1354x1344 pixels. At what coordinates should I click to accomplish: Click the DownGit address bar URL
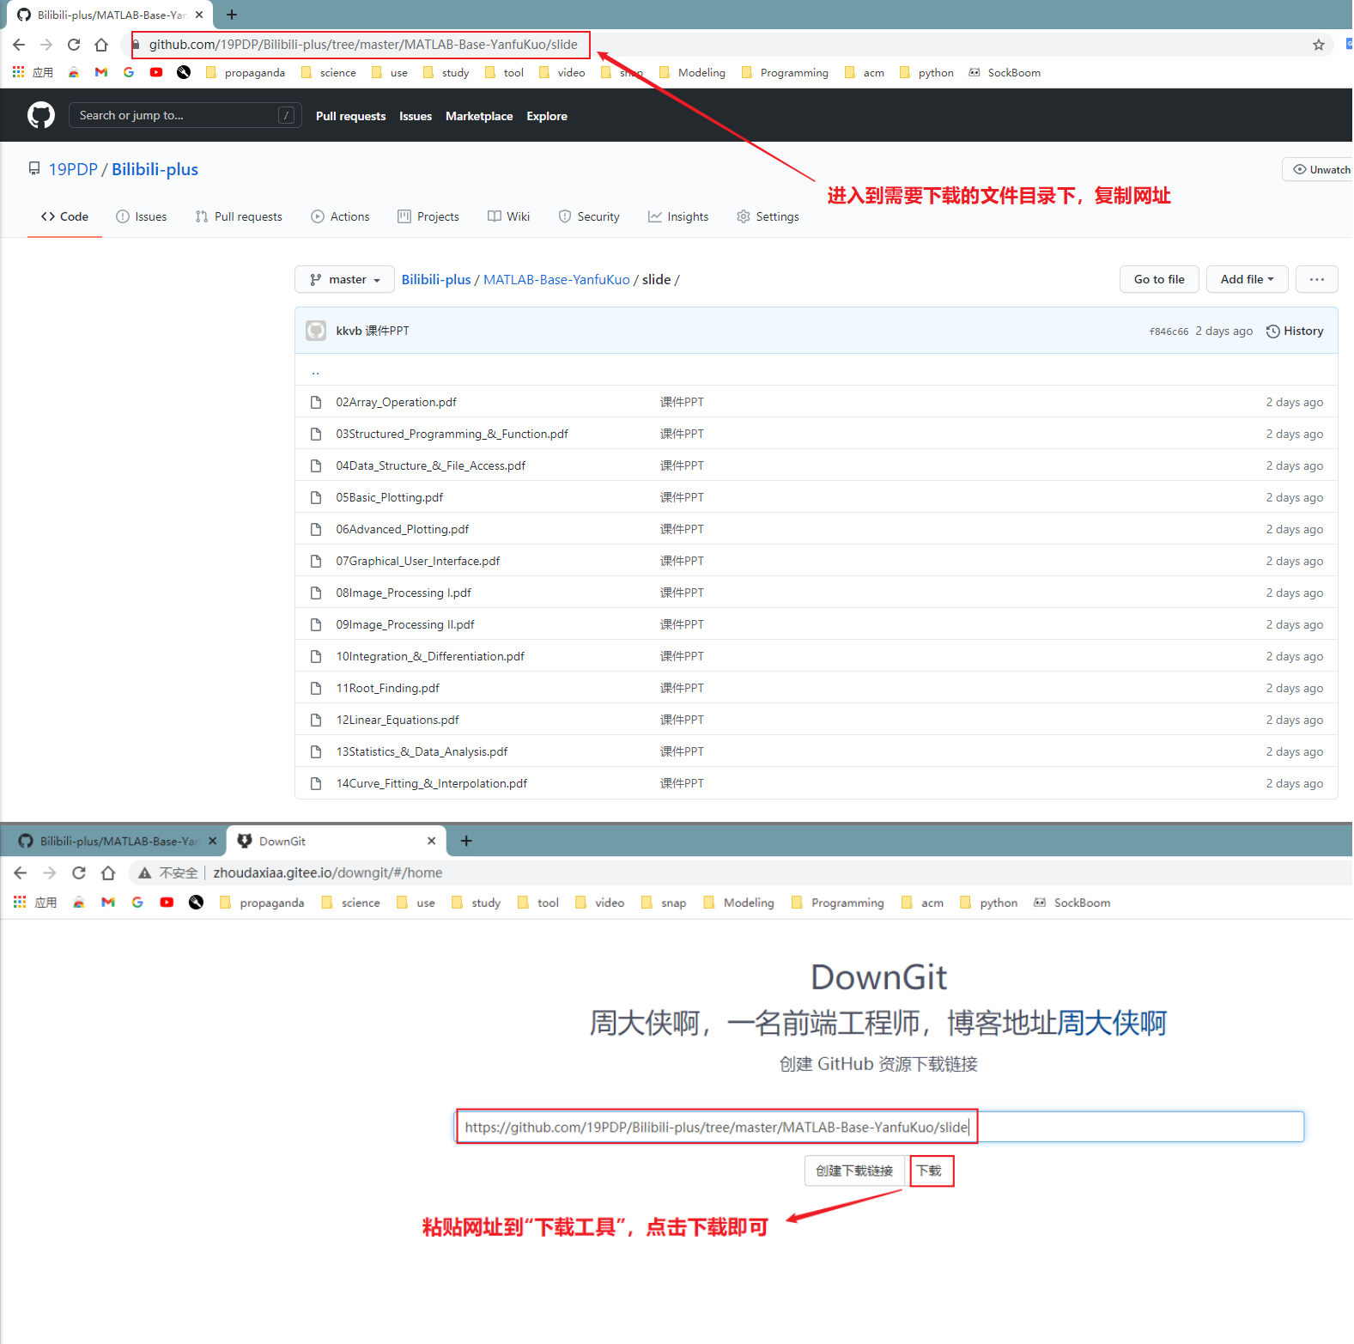tap(328, 873)
